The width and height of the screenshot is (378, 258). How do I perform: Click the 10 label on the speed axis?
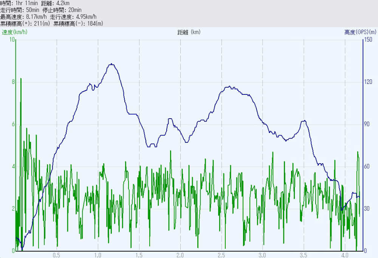12,40
